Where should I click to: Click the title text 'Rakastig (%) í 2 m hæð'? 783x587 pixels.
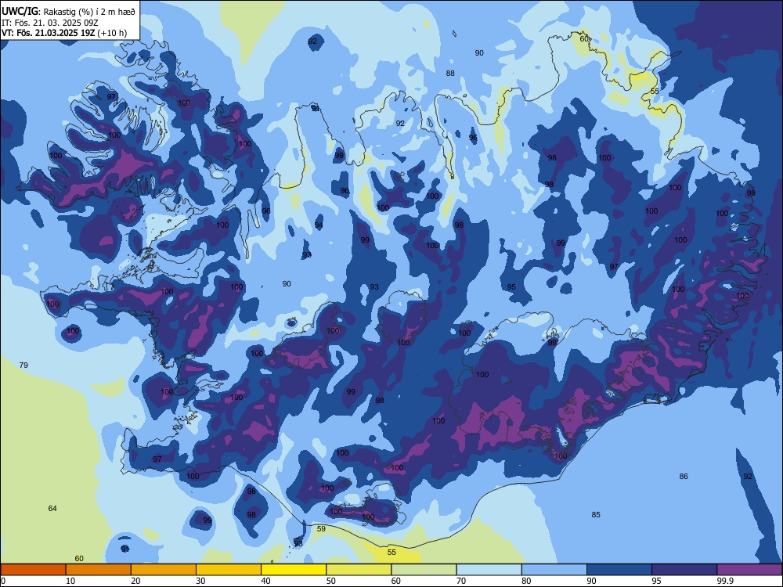coord(89,12)
